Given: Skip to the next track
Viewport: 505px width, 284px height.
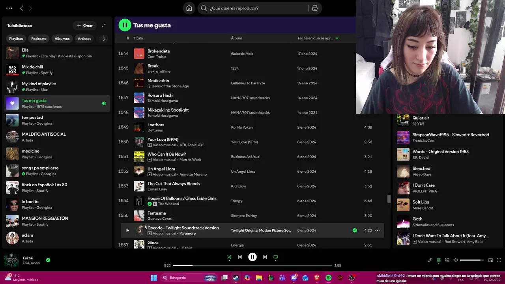Looking at the screenshot, I should 265,257.
